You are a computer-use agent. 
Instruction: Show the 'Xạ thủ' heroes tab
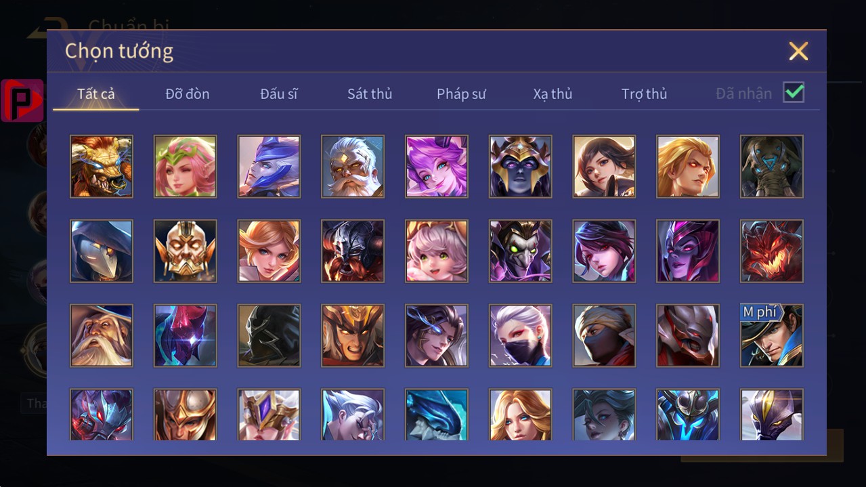pyautogui.click(x=553, y=94)
